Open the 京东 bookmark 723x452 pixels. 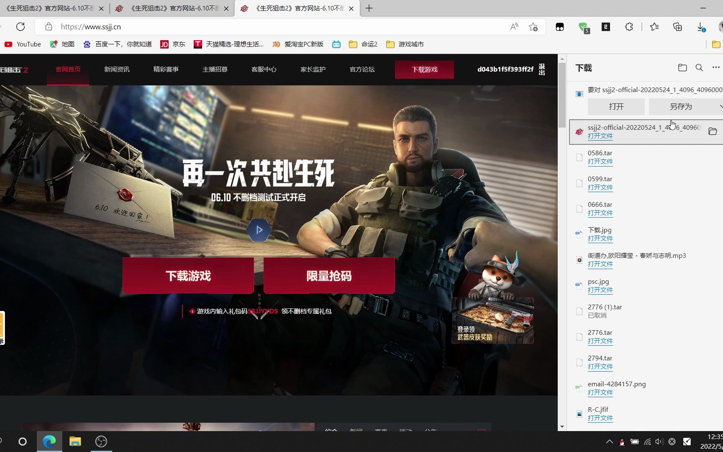tap(173, 44)
